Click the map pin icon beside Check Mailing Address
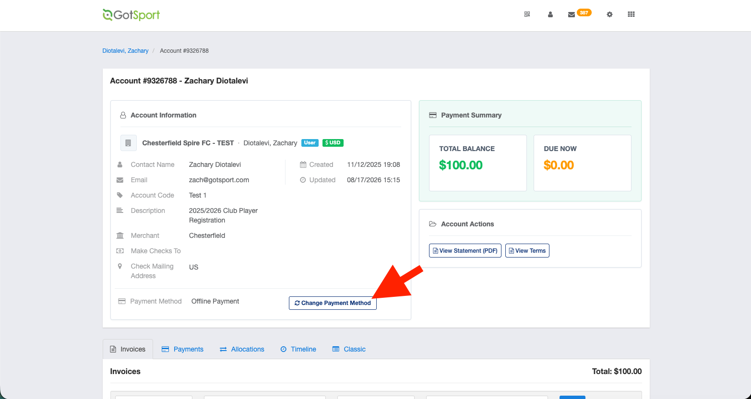The height and width of the screenshot is (399, 751). 120,266
